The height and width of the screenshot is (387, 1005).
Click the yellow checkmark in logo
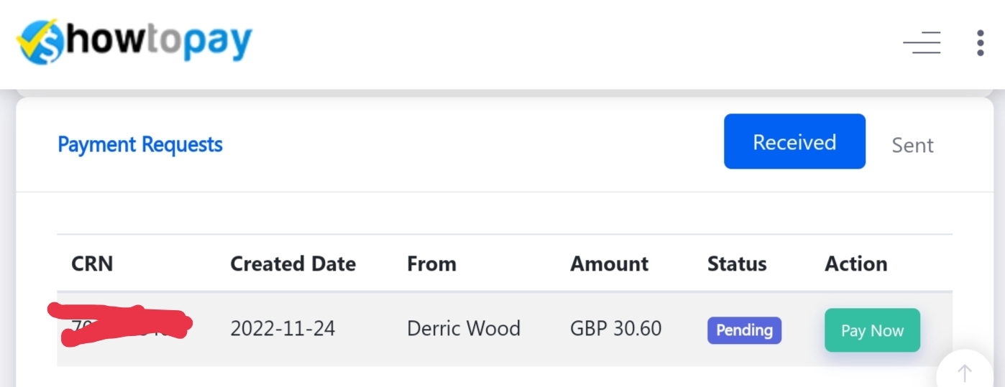(x=32, y=45)
